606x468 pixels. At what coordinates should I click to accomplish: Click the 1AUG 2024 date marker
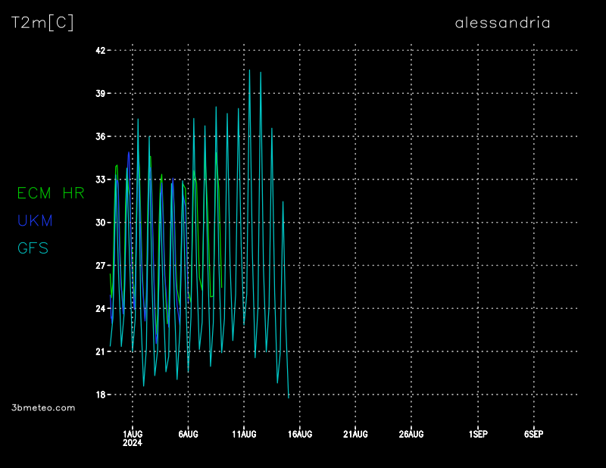133,438
